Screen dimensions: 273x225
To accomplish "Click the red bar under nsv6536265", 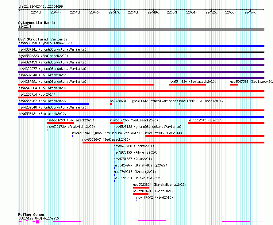I will pos(117,123).
